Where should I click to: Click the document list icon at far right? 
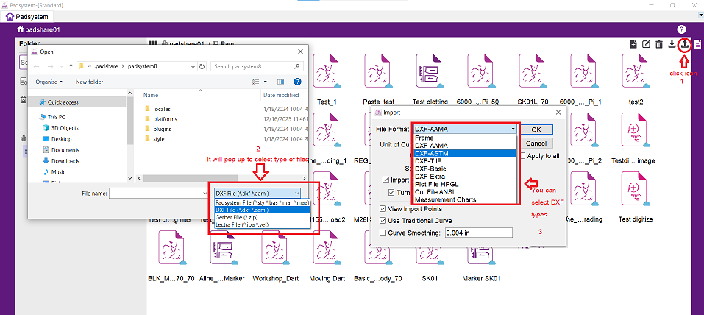[x=697, y=44]
